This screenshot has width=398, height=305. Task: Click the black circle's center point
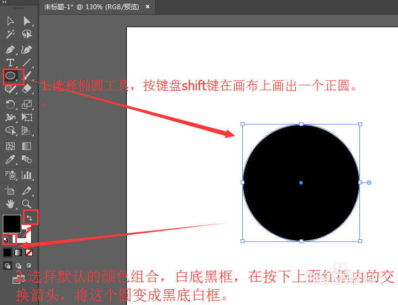coord(301,183)
